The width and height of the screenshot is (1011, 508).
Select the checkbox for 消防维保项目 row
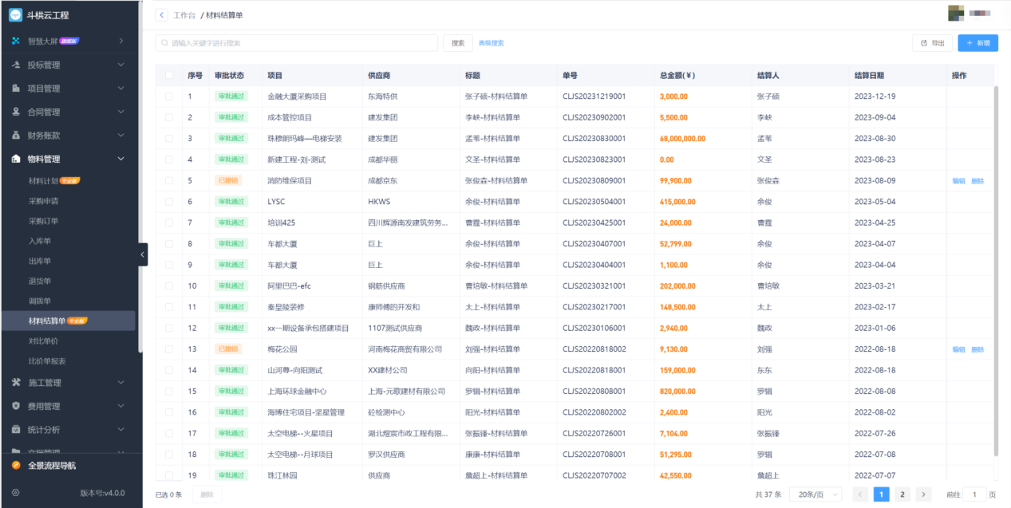pyautogui.click(x=168, y=181)
